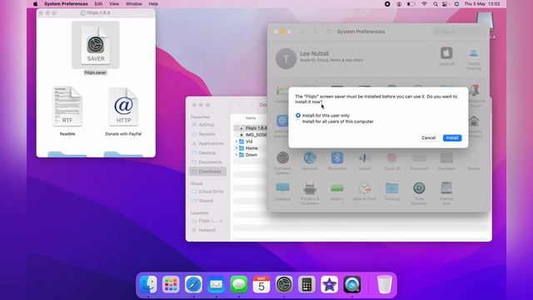Open the System Preferences menu
533x300 pixels.
click(66, 3)
